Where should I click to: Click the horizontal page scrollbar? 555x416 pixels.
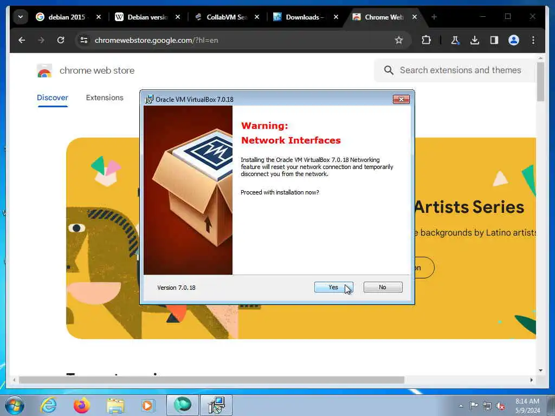pyautogui.click(x=212, y=380)
